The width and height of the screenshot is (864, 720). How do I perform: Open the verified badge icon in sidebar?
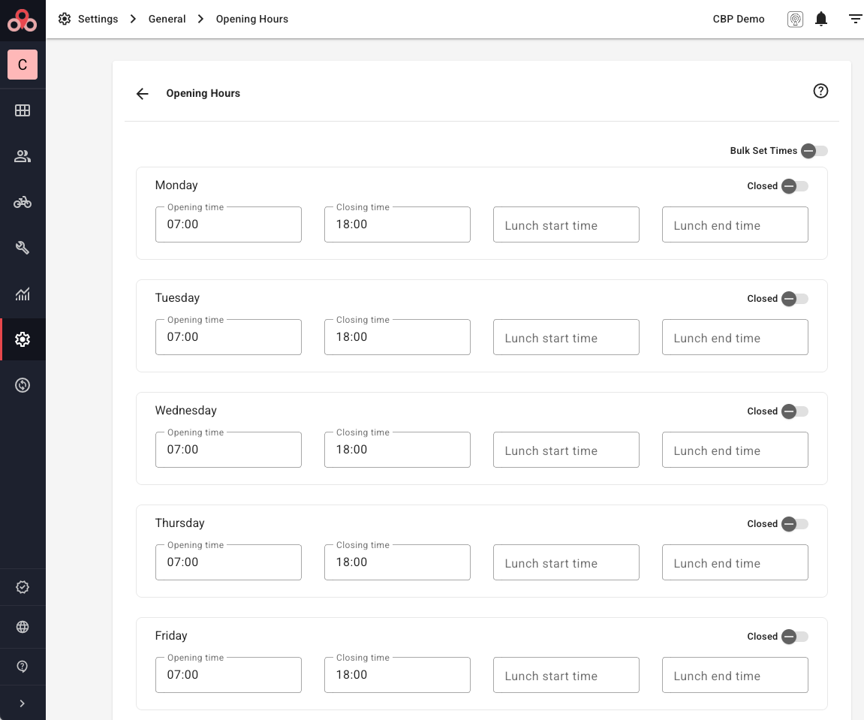coord(23,587)
